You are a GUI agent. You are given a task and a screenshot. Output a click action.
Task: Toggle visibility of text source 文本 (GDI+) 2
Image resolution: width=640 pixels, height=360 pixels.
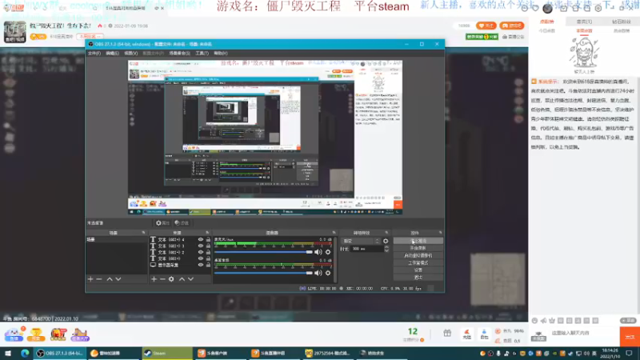click(x=201, y=252)
